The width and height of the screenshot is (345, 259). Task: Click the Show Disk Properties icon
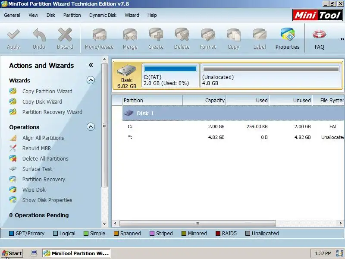coord(13,200)
